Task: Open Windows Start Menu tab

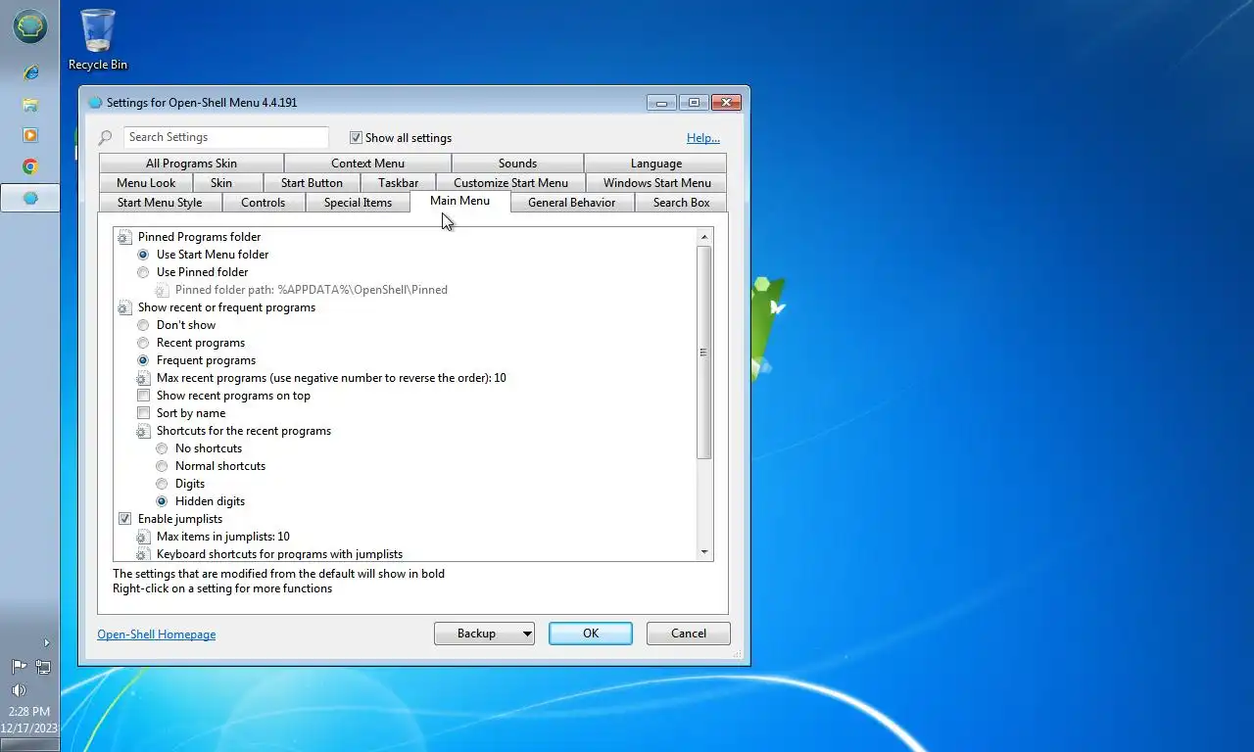Action: tap(656, 183)
